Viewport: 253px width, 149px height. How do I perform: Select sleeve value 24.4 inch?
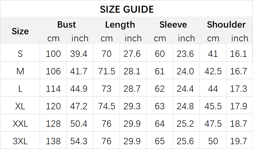[186, 89]
